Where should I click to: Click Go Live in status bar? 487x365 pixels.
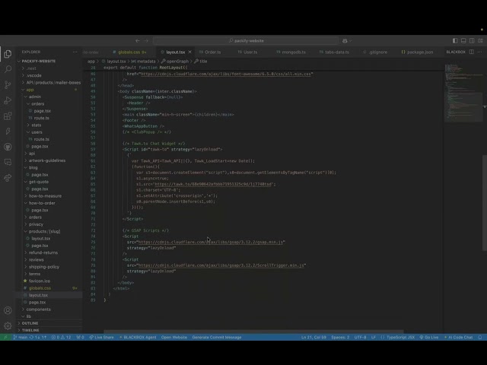coord(430,337)
